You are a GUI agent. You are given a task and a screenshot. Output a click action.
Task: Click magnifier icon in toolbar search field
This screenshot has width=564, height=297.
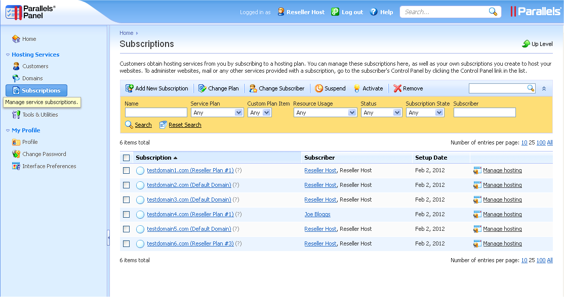(531, 88)
